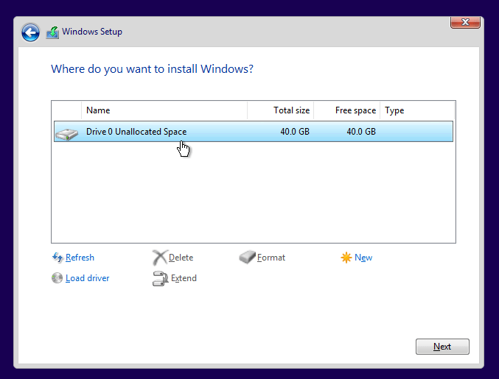499x379 pixels.
Task: Click the New star icon
Action: click(x=346, y=258)
